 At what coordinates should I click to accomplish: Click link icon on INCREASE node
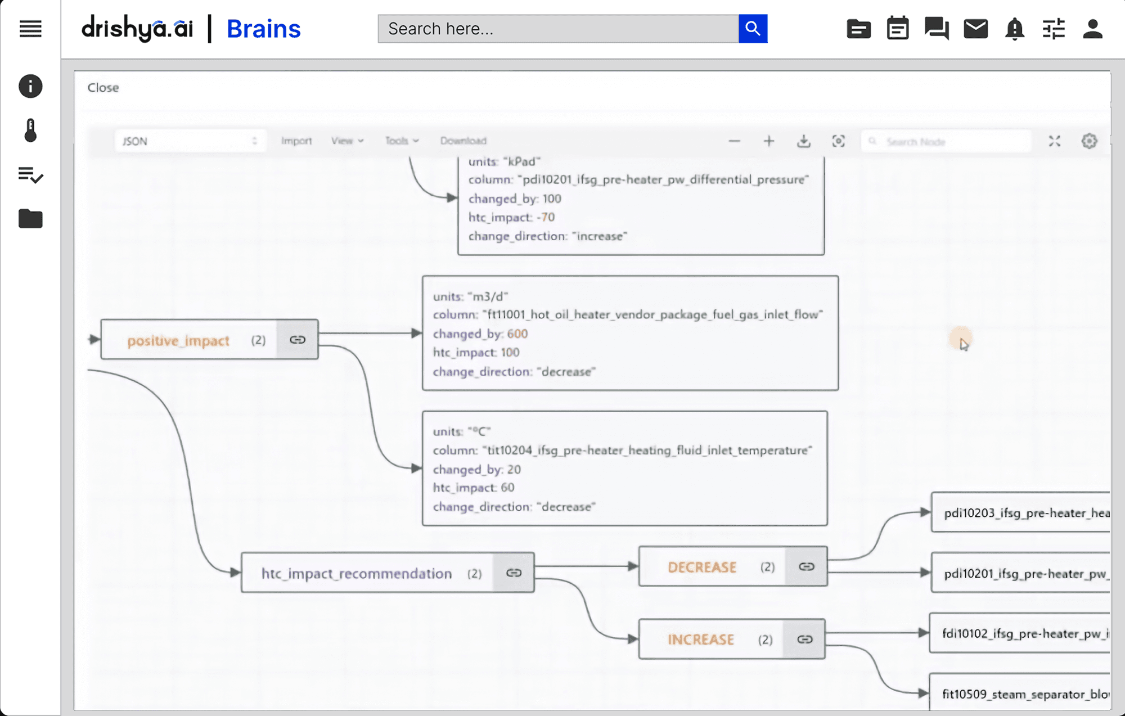coord(805,640)
